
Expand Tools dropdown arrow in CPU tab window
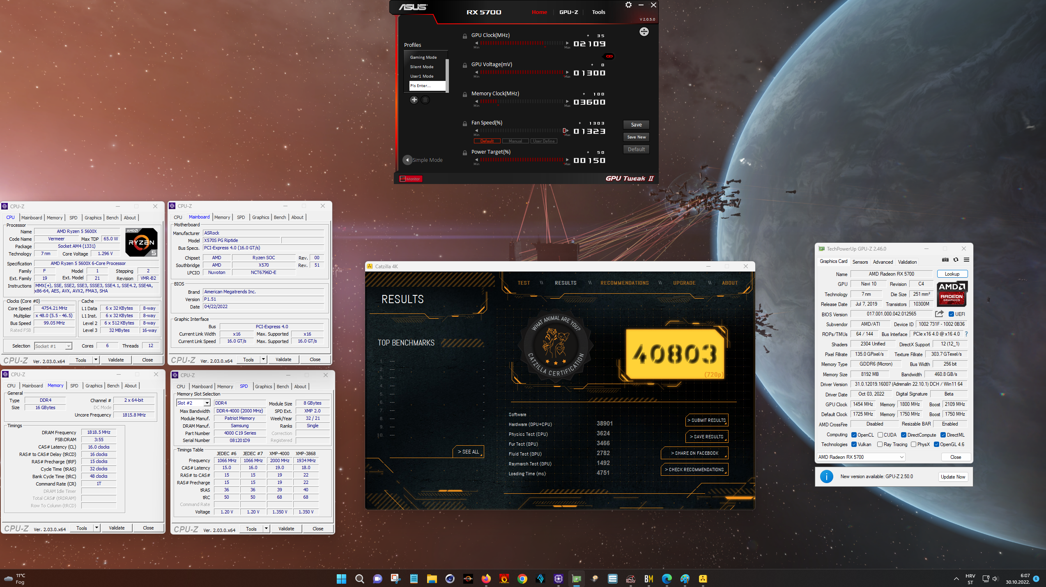[x=96, y=360]
